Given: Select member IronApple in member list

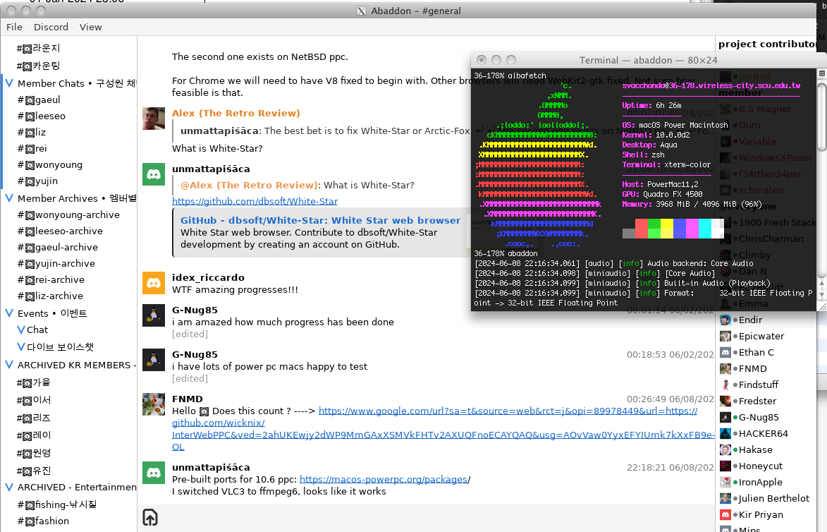Looking at the screenshot, I should (x=760, y=483).
